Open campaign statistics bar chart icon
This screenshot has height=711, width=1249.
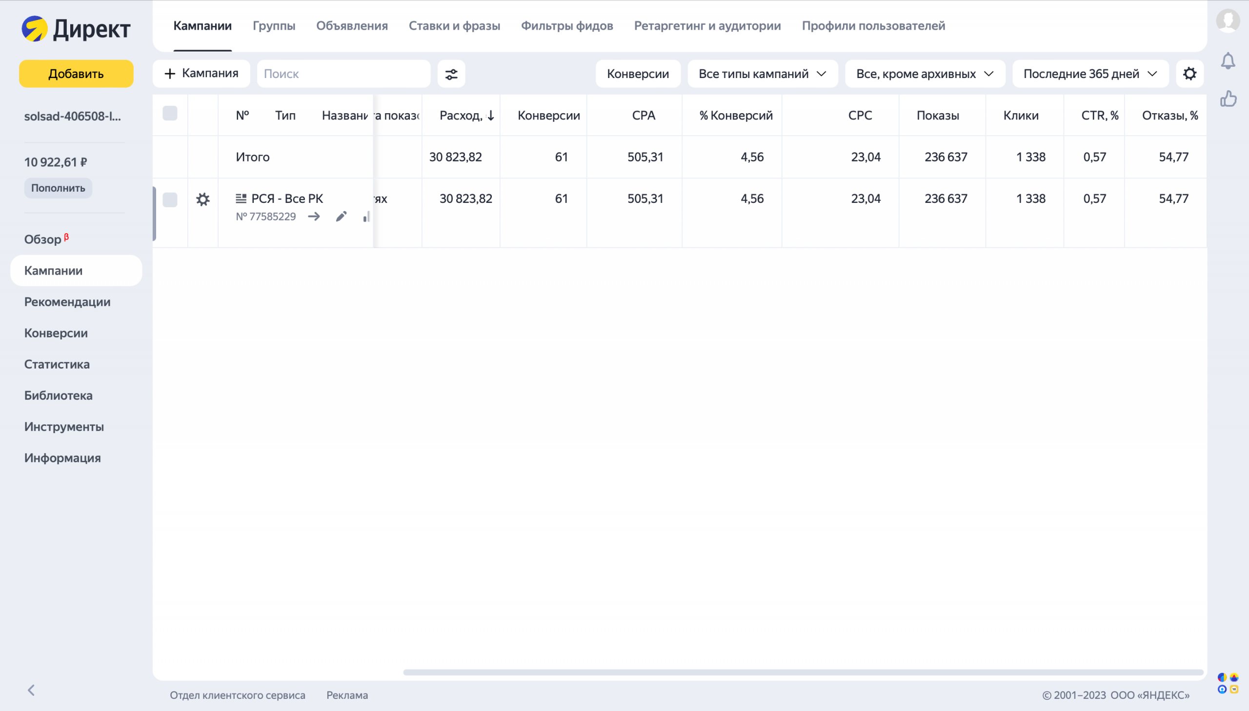pos(366,217)
